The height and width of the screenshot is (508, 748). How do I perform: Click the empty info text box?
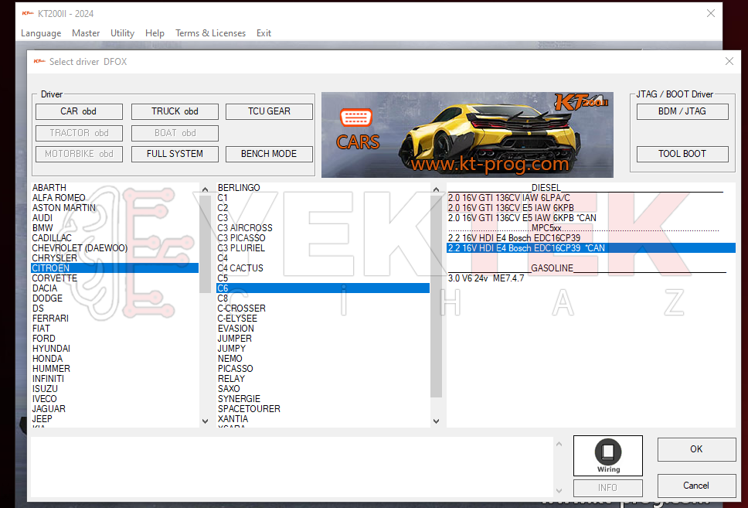(292, 466)
